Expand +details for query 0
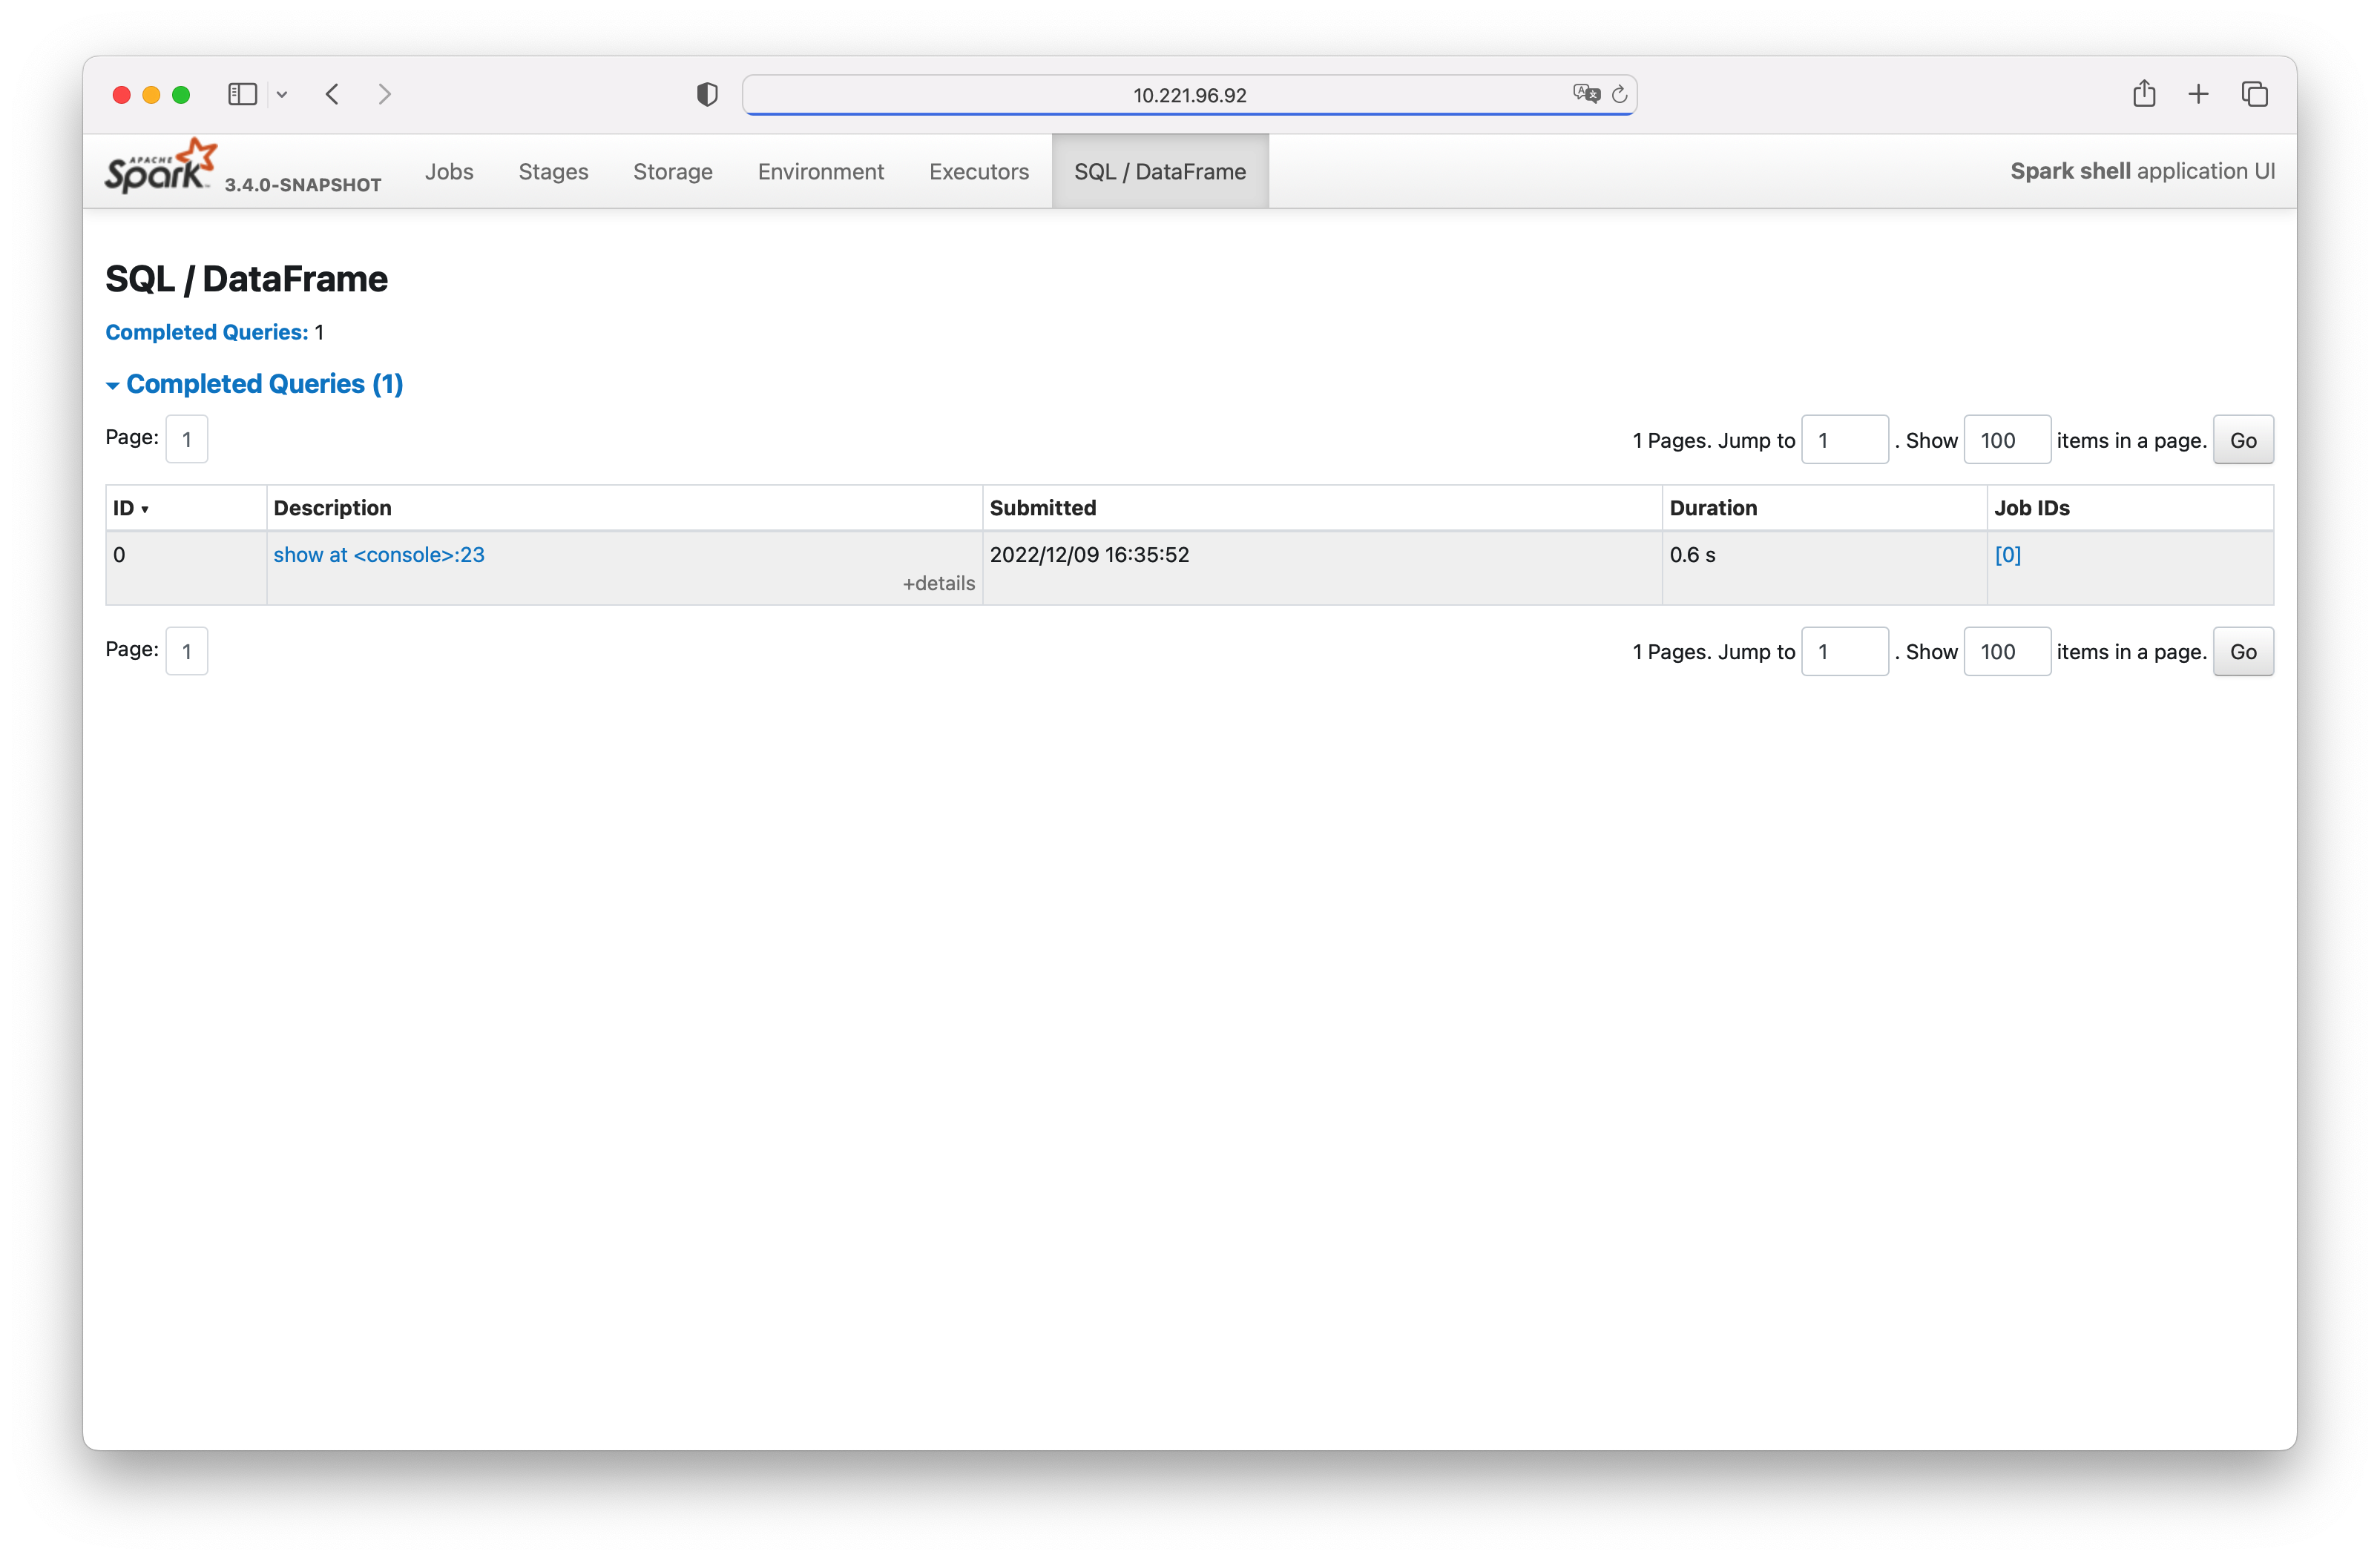Viewport: 2380px width, 1560px height. click(938, 583)
